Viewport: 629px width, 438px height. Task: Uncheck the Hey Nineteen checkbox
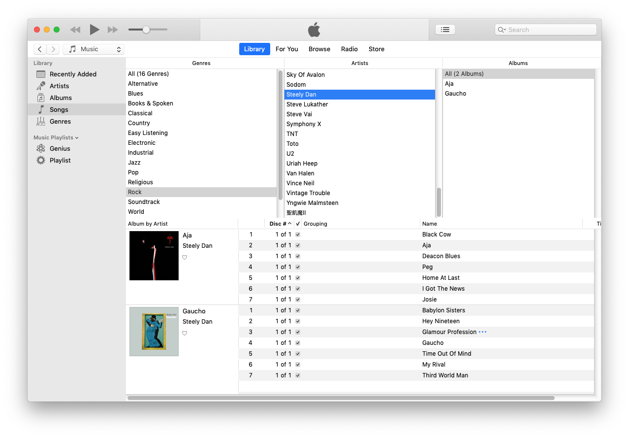click(x=298, y=321)
